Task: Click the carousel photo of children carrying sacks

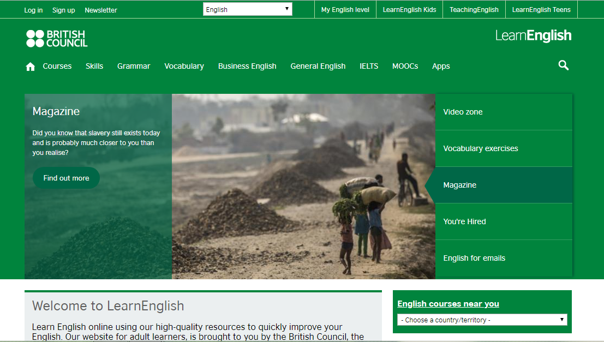Action: click(303, 187)
